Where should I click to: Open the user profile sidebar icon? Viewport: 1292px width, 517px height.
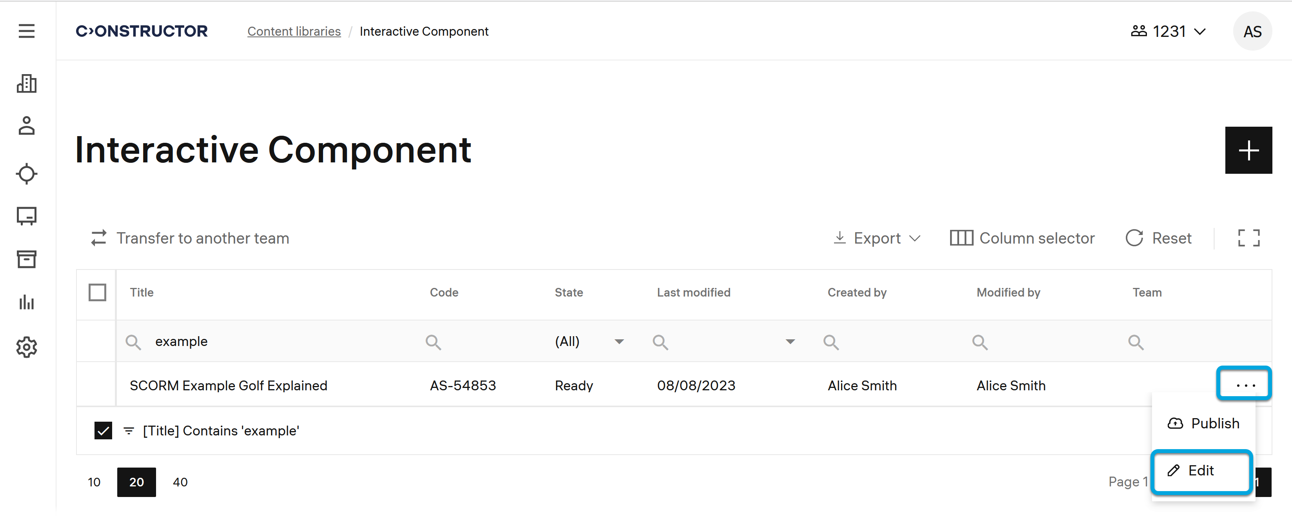coord(27,126)
